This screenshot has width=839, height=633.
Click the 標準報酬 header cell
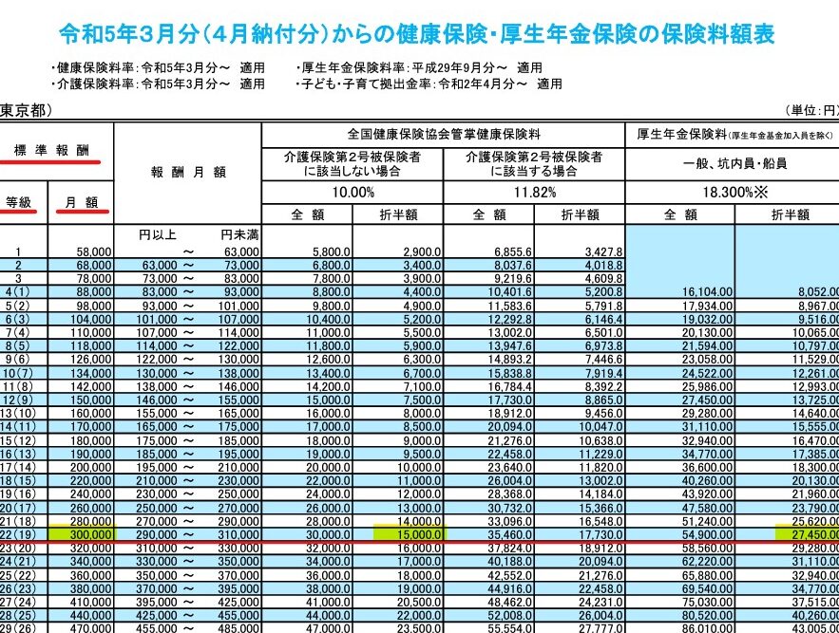pos(56,150)
